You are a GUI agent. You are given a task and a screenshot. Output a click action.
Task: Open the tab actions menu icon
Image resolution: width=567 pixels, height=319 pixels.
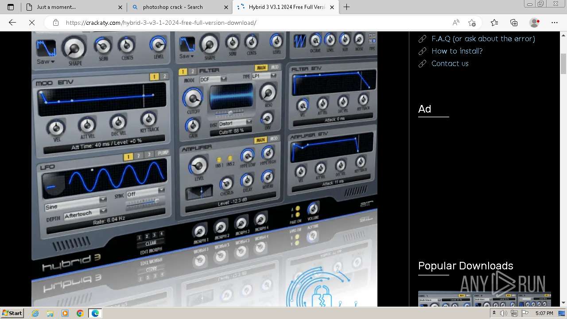11,7
